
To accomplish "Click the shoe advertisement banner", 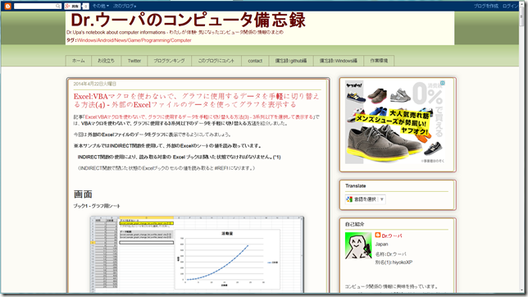I will tap(395, 122).
